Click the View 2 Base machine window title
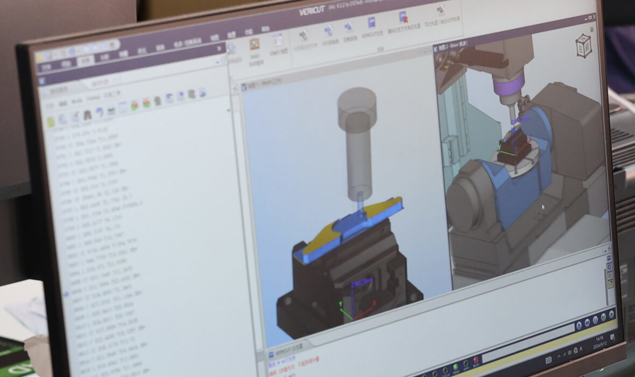This screenshot has width=635, height=377. (x=451, y=45)
